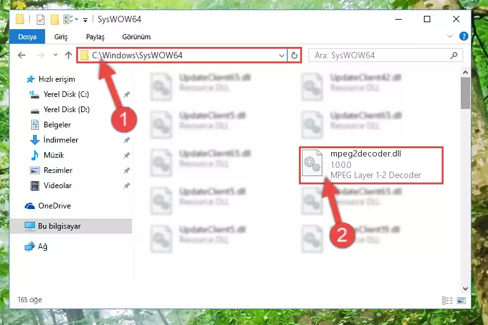Click the pin icon beside Yerel Disk (C:)
The image size is (488, 325).
click(127, 94)
